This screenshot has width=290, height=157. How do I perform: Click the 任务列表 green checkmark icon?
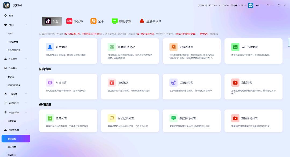click(x=50, y=118)
